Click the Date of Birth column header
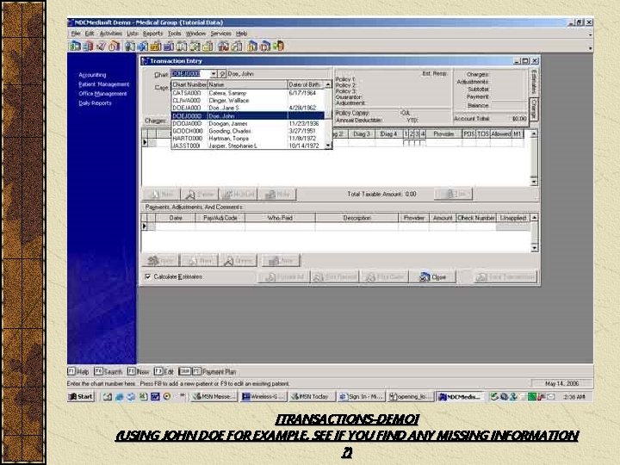This screenshot has height=465, width=620. pos(306,84)
